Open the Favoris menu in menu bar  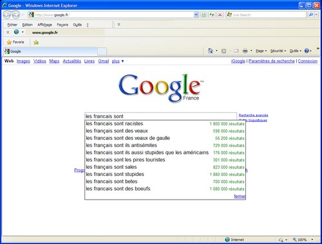tap(62, 25)
